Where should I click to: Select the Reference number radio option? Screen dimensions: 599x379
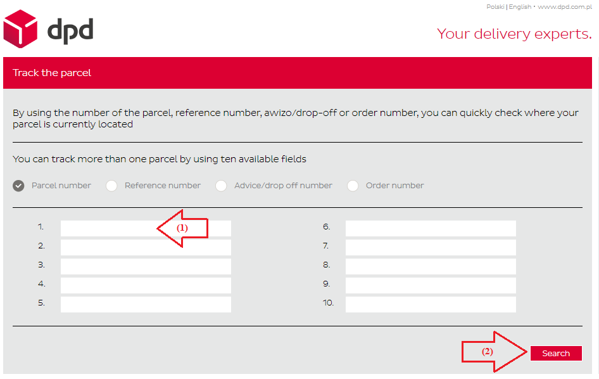tap(112, 186)
